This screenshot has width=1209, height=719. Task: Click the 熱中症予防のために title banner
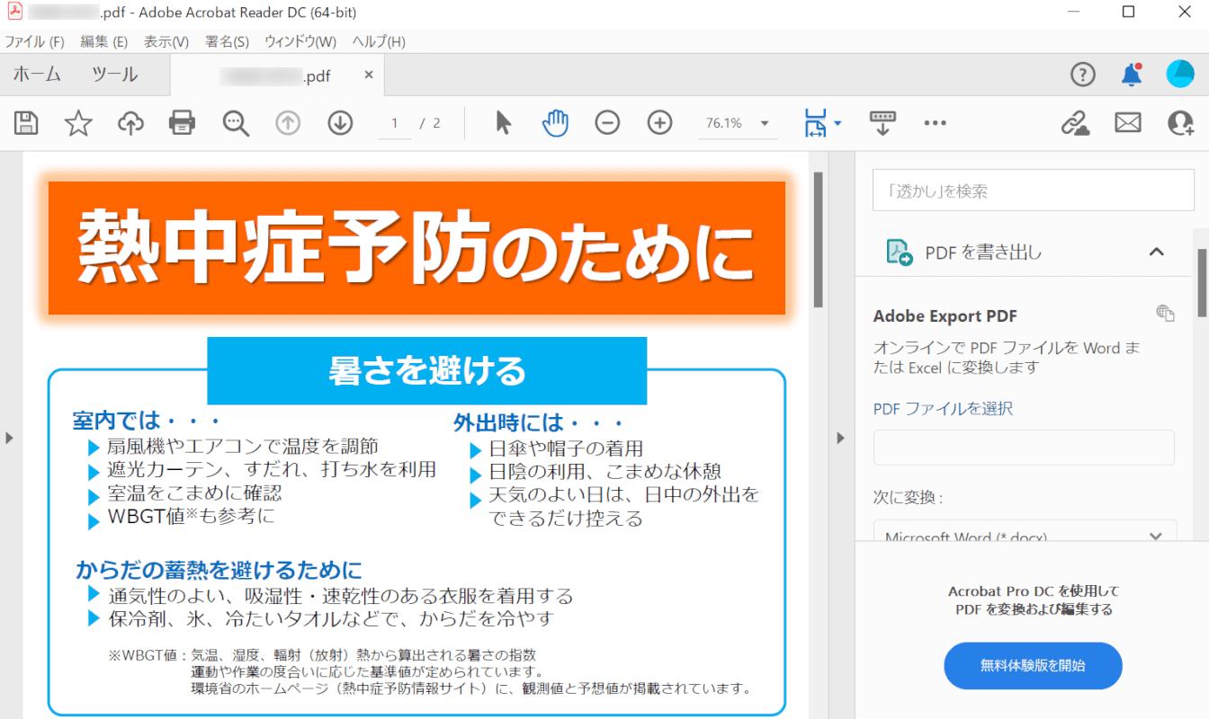[x=416, y=248]
